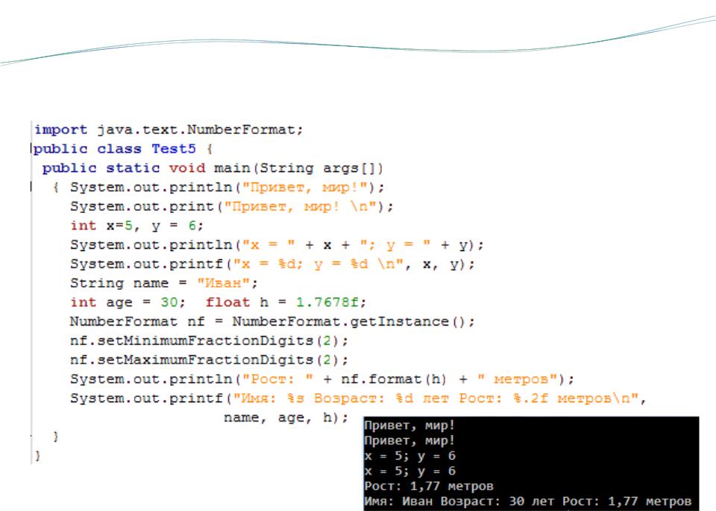Place cursor in println "Привет, мир!" statement
716x511 pixels.
pyautogui.click(x=227, y=188)
